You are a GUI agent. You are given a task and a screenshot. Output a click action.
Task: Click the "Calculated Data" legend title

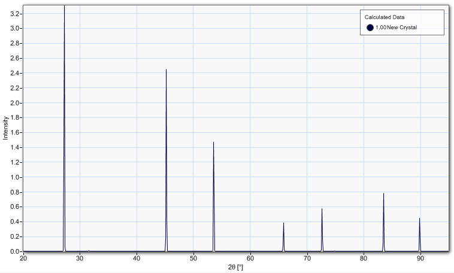click(385, 17)
